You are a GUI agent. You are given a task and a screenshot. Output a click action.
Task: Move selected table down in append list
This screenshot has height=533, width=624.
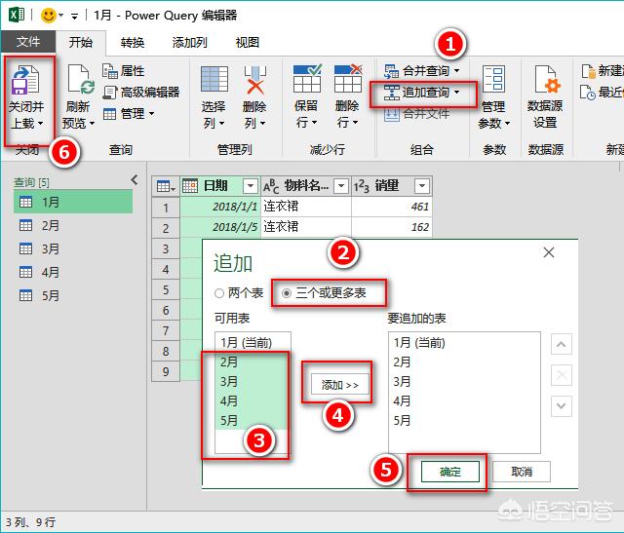562,406
